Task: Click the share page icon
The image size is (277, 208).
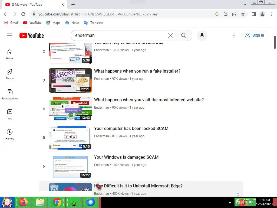Action: pyautogui.click(x=234, y=14)
